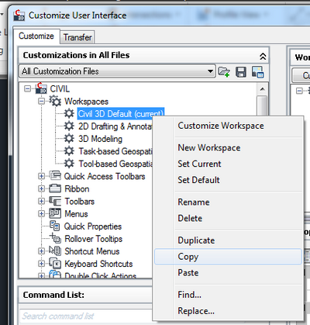Image resolution: width=310 pixels, height=325 pixels.
Task: Click the gear icon beside 3D Modeling
Action: [69, 138]
